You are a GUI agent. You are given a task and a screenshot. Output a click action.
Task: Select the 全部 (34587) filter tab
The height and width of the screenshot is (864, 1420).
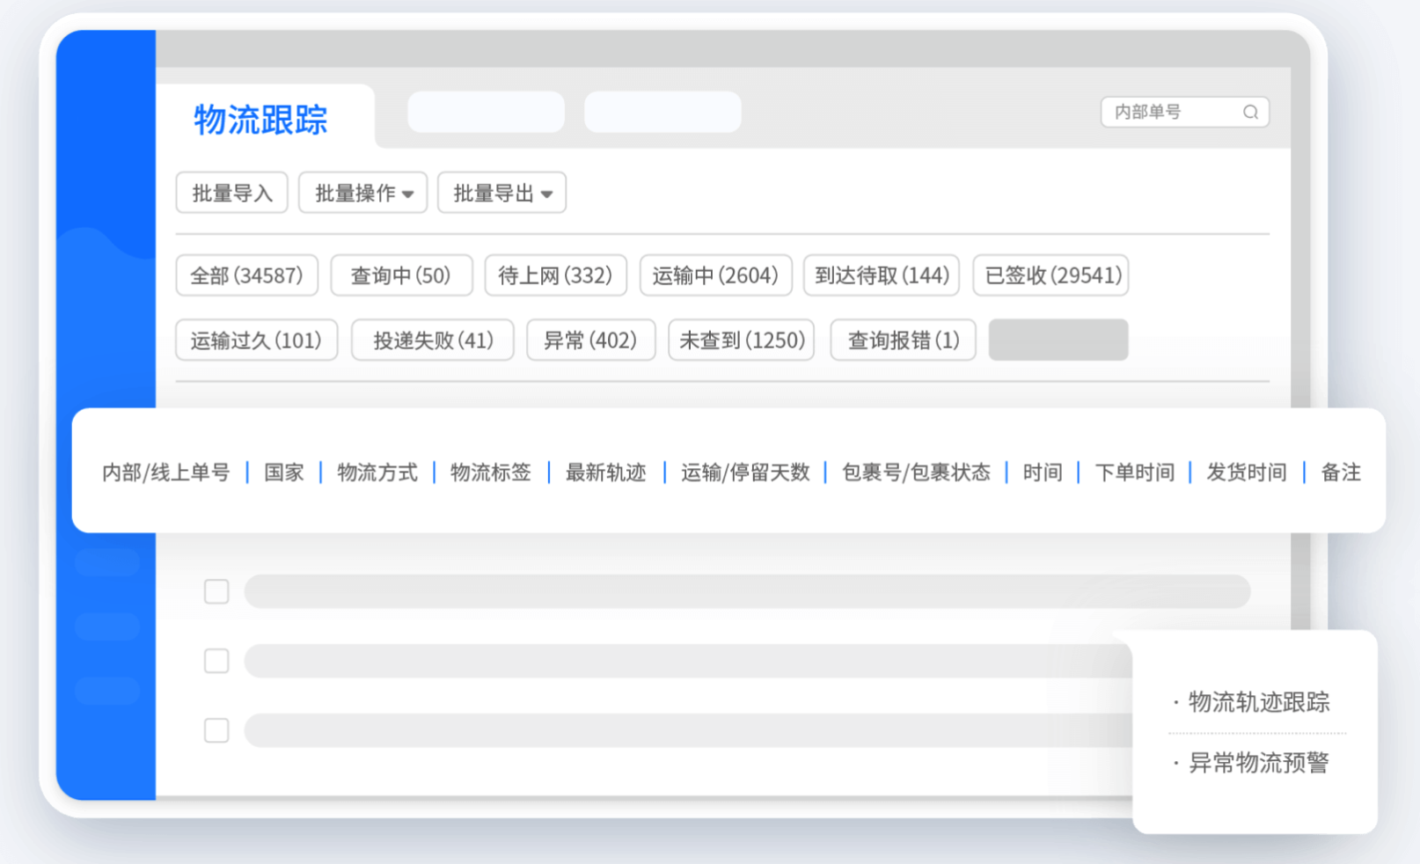pyautogui.click(x=246, y=275)
